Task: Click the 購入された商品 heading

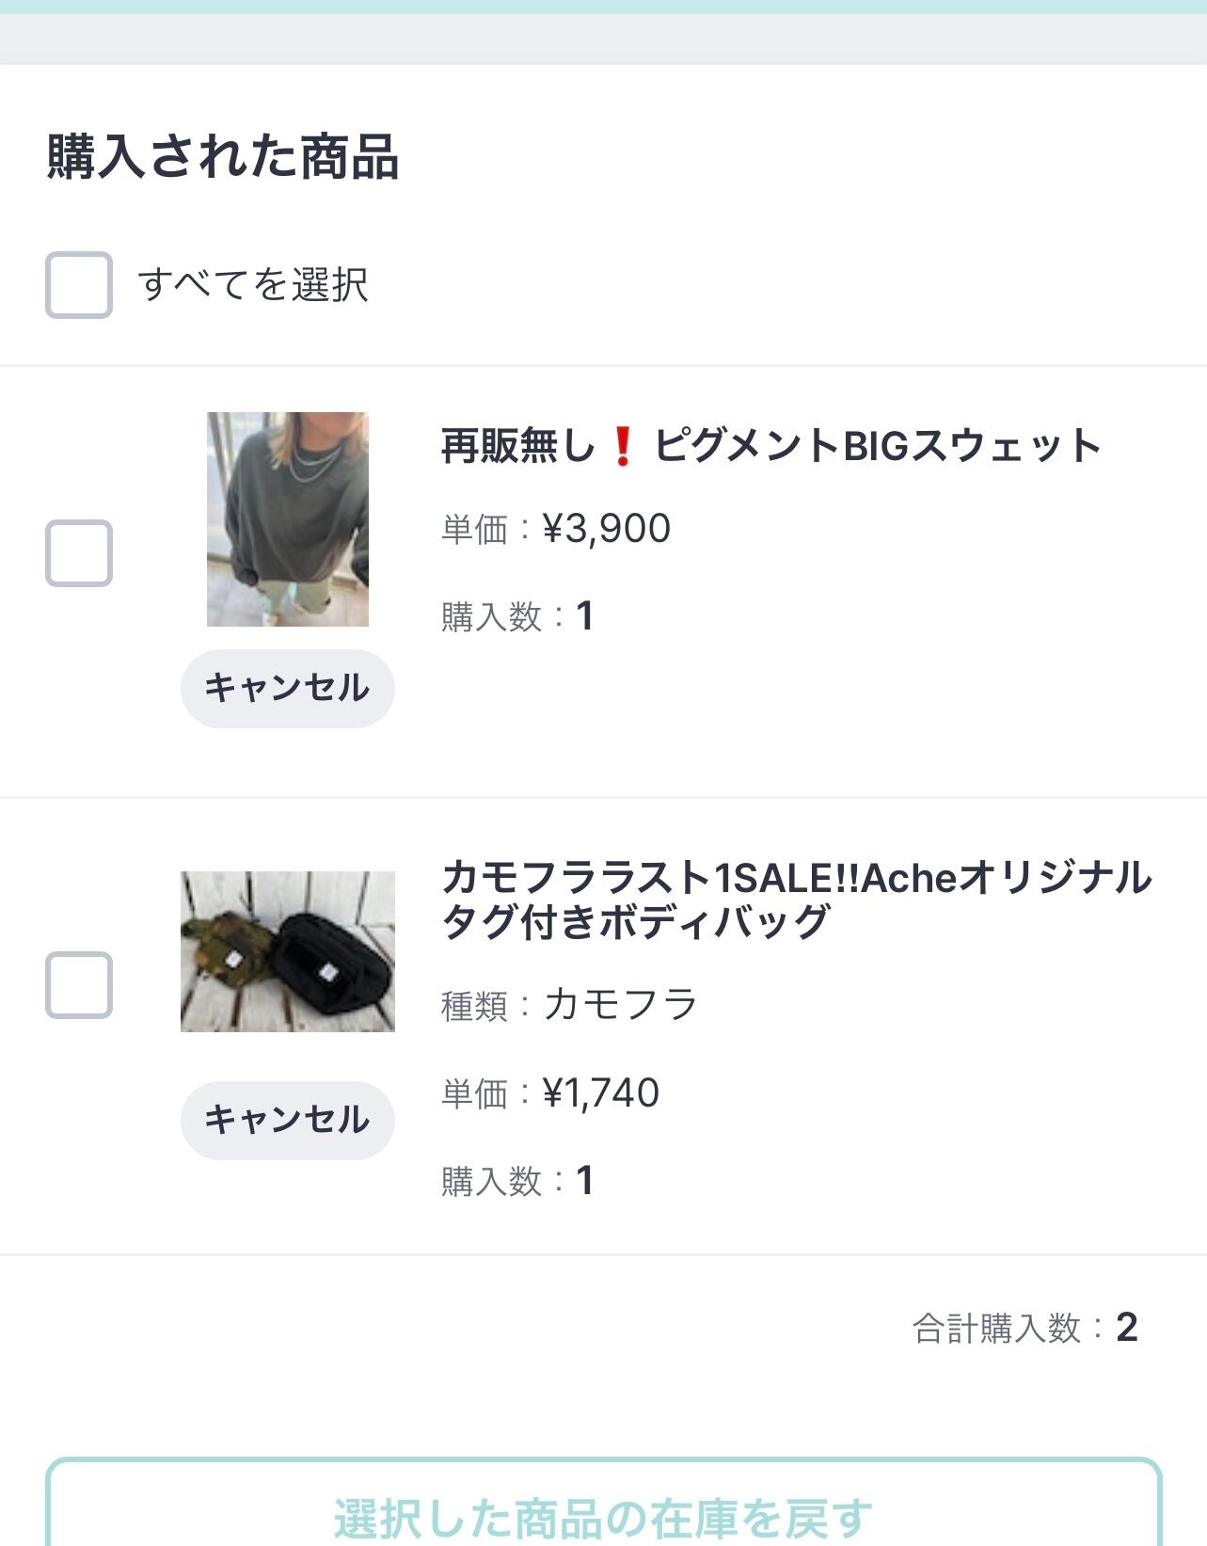Action: coord(223,156)
